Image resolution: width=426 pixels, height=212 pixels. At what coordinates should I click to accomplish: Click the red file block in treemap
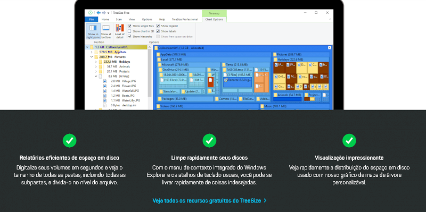pos(210,82)
